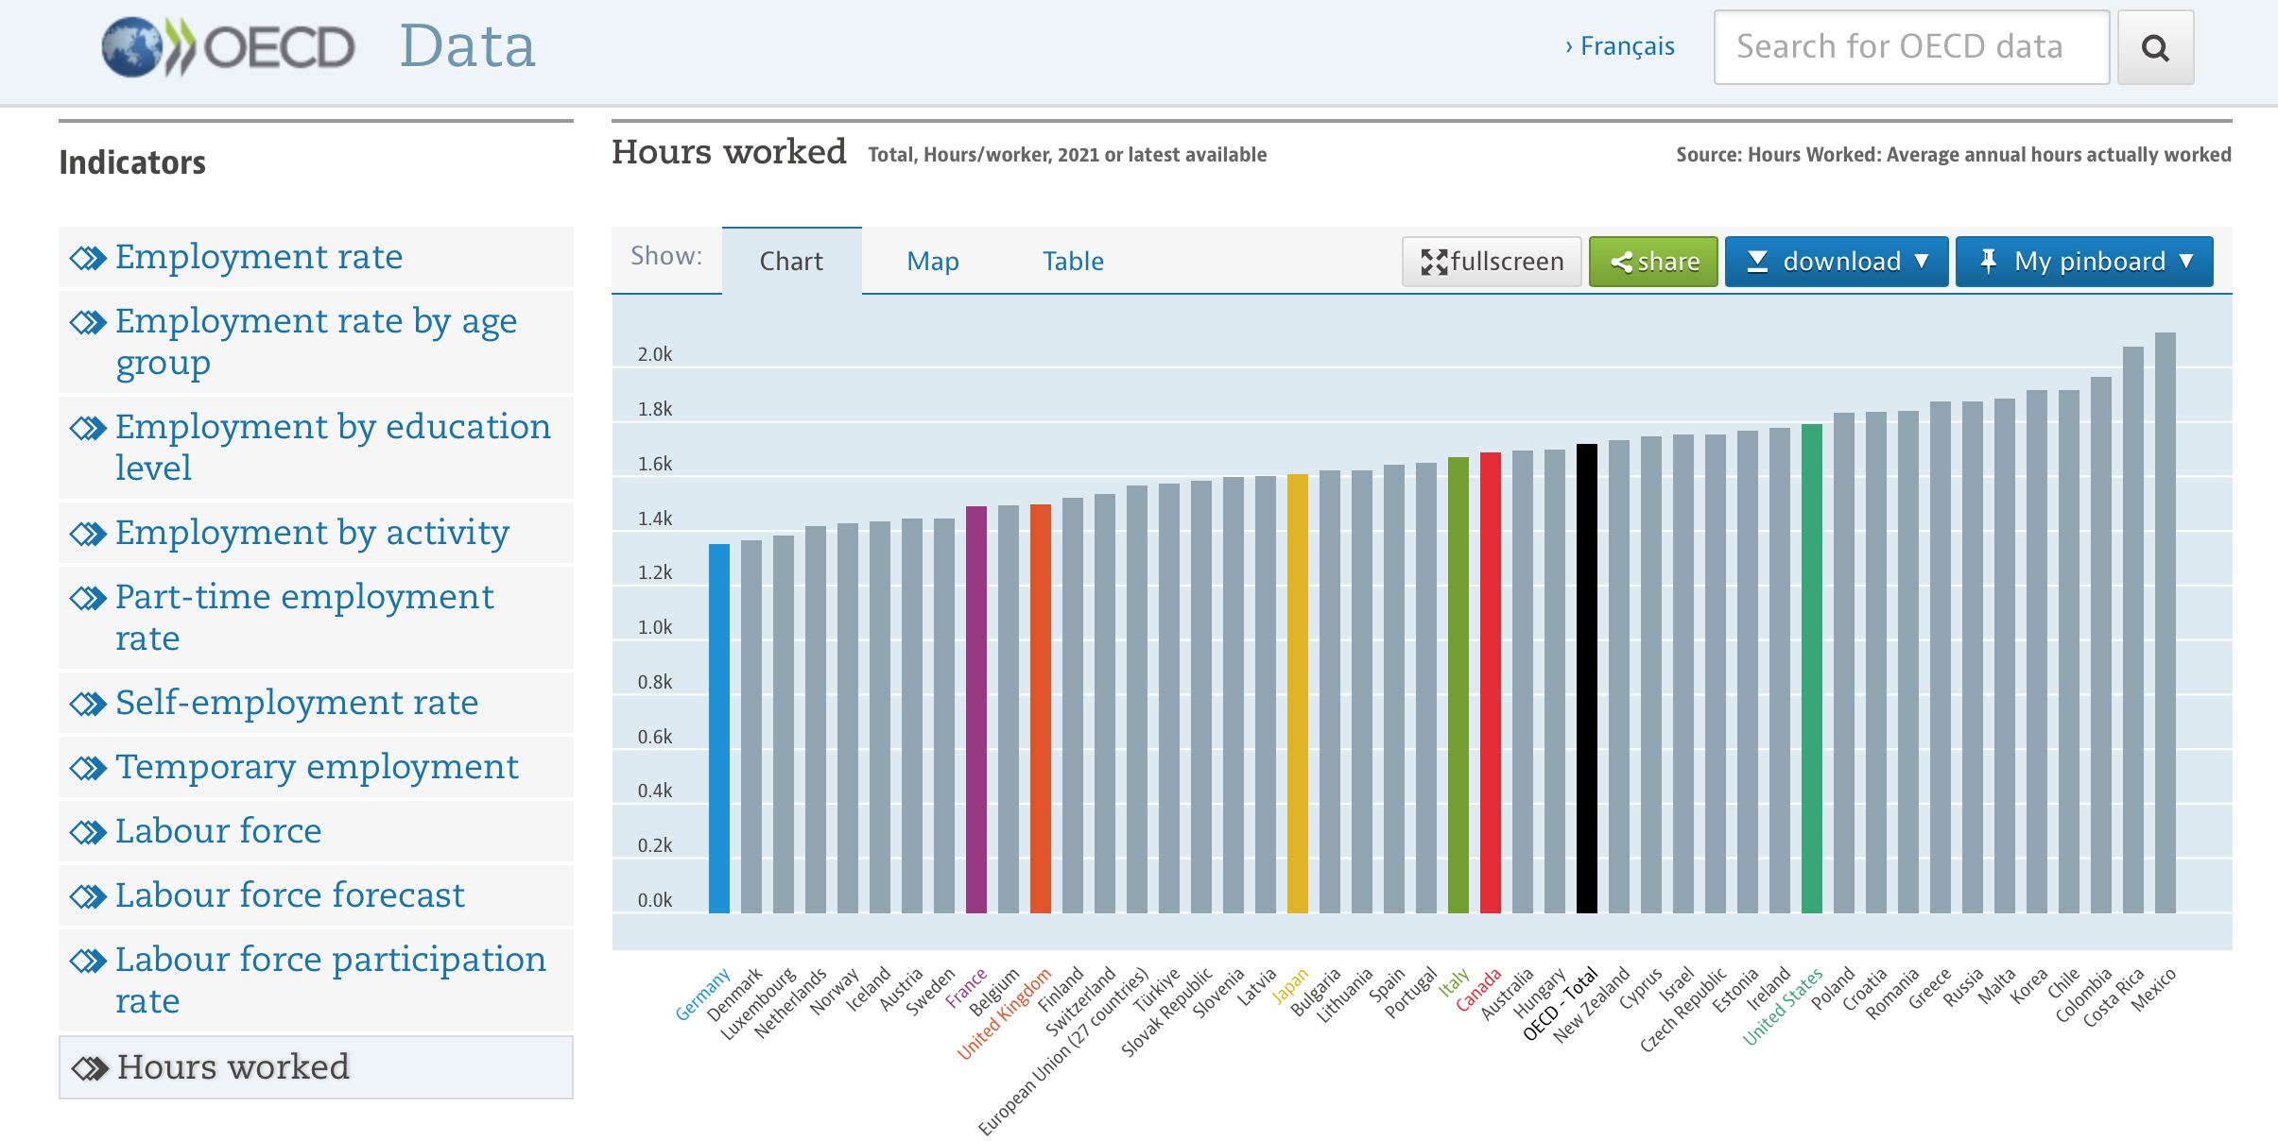Open Labour force participation rate indicator

(x=316, y=980)
